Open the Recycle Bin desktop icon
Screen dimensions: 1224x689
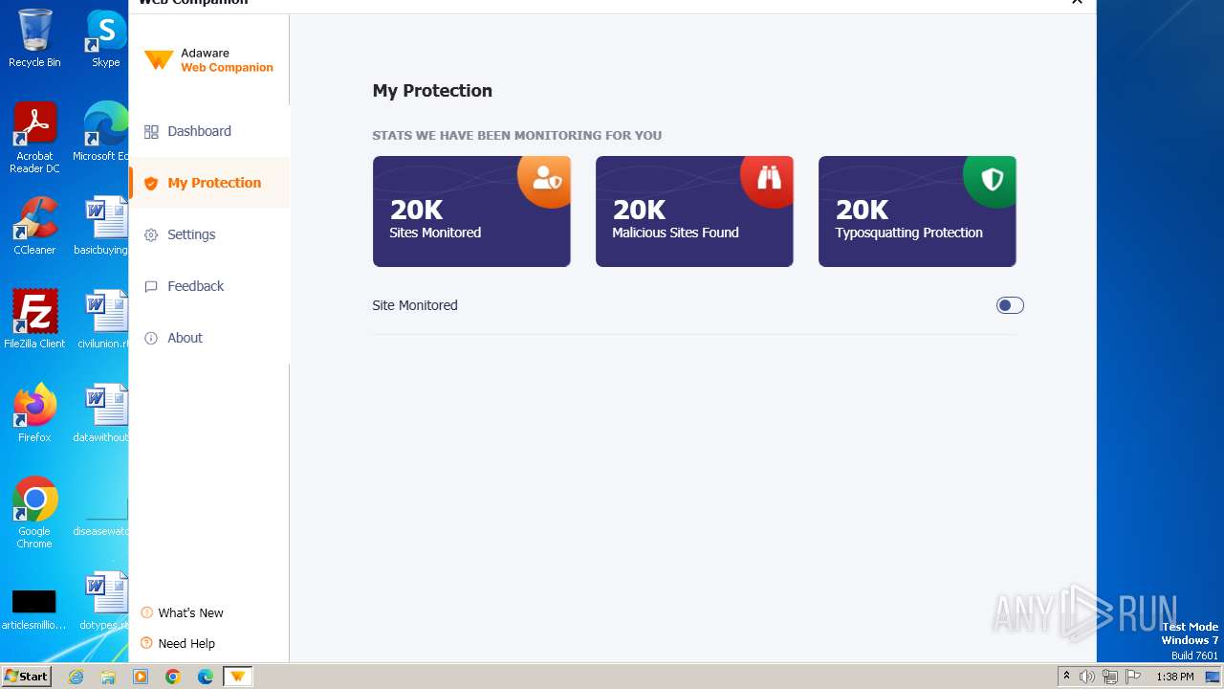(x=34, y=38)
